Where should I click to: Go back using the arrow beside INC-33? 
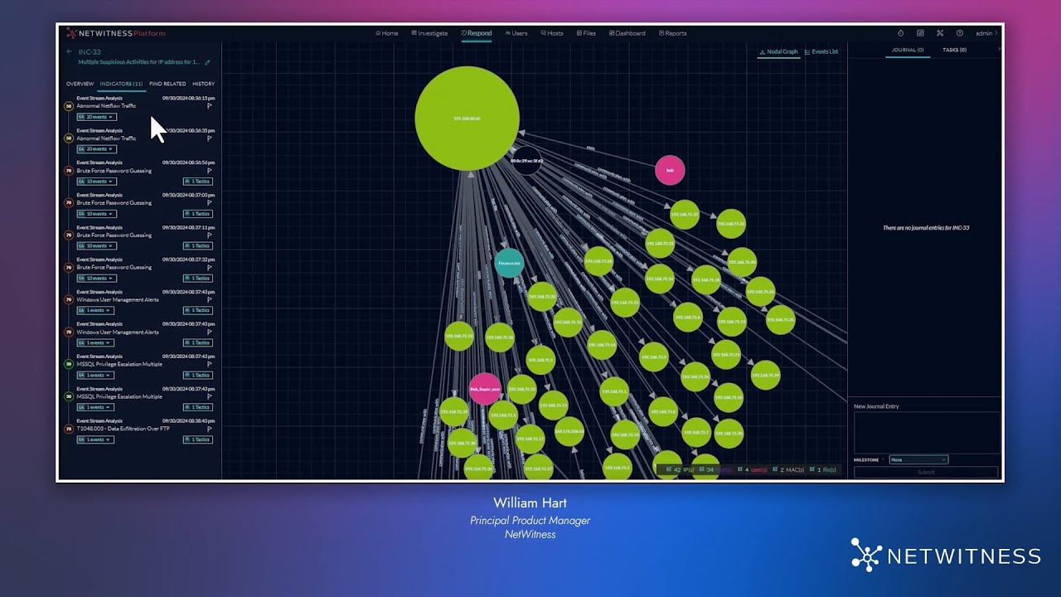pos(70,51)
